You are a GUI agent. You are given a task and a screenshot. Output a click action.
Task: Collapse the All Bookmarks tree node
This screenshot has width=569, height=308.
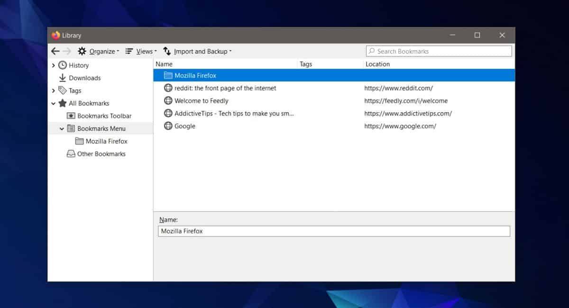[54, 103]
